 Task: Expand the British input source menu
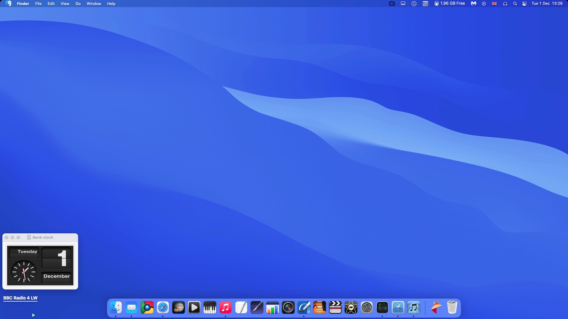tap(494, 4)
